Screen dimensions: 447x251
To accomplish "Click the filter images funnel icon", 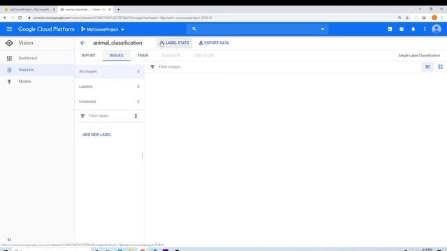I will [152, 67].
